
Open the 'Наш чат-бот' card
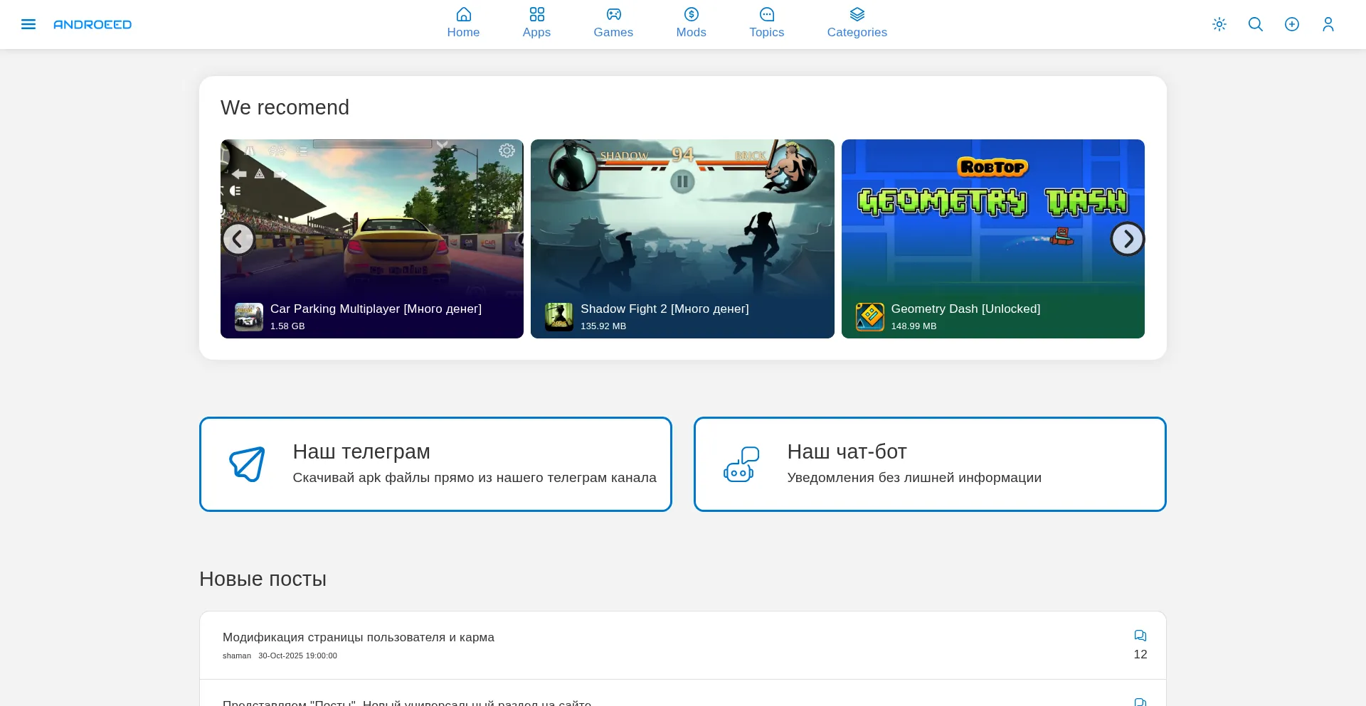click(x=930, y=464)
